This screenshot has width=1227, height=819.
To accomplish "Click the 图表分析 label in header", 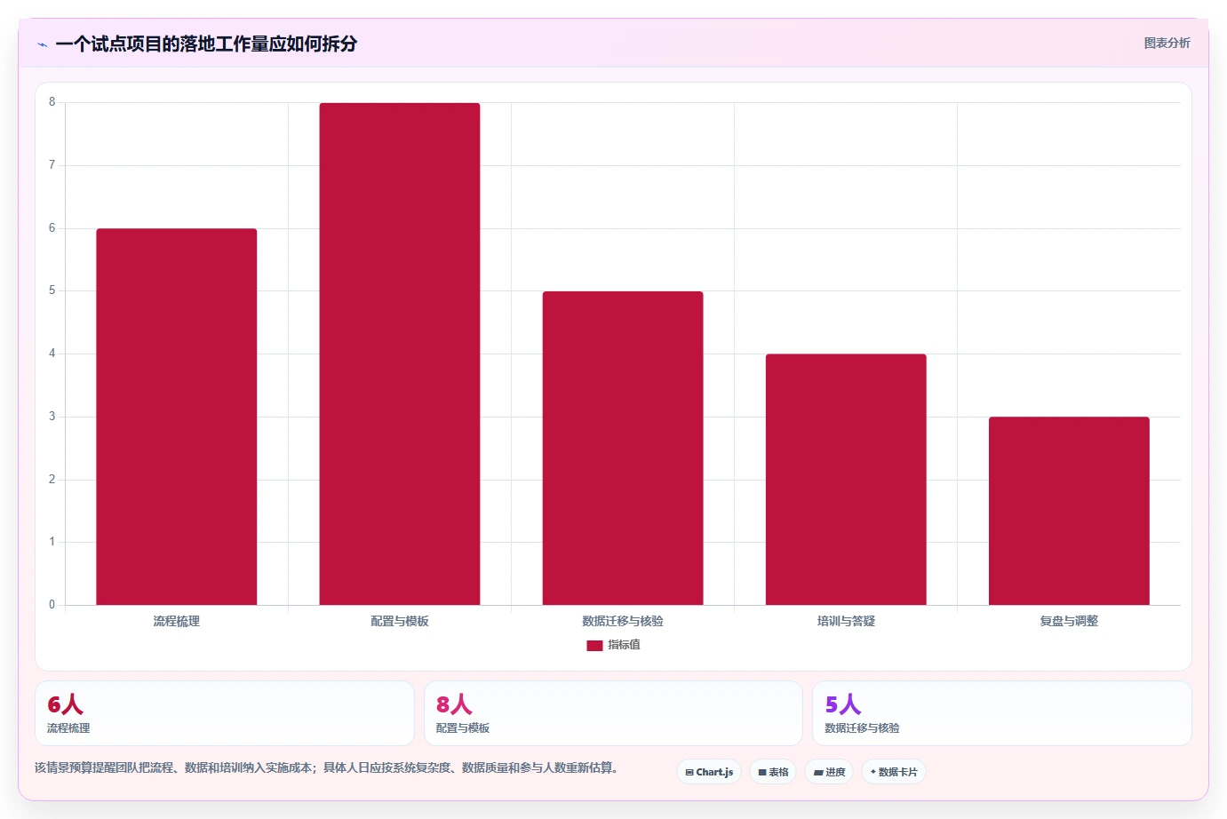I will point(1167,43).
